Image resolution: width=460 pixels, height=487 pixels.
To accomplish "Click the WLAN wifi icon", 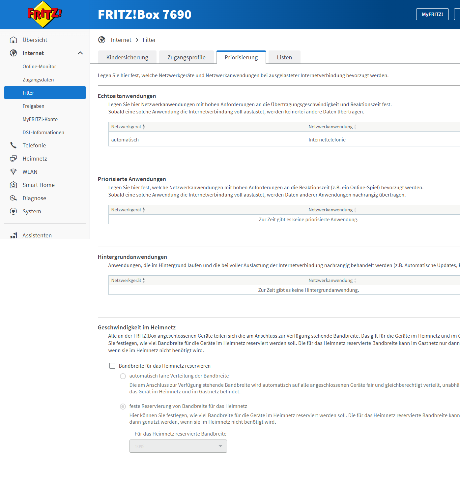I will pyautogui.click(x=14, y=172).
